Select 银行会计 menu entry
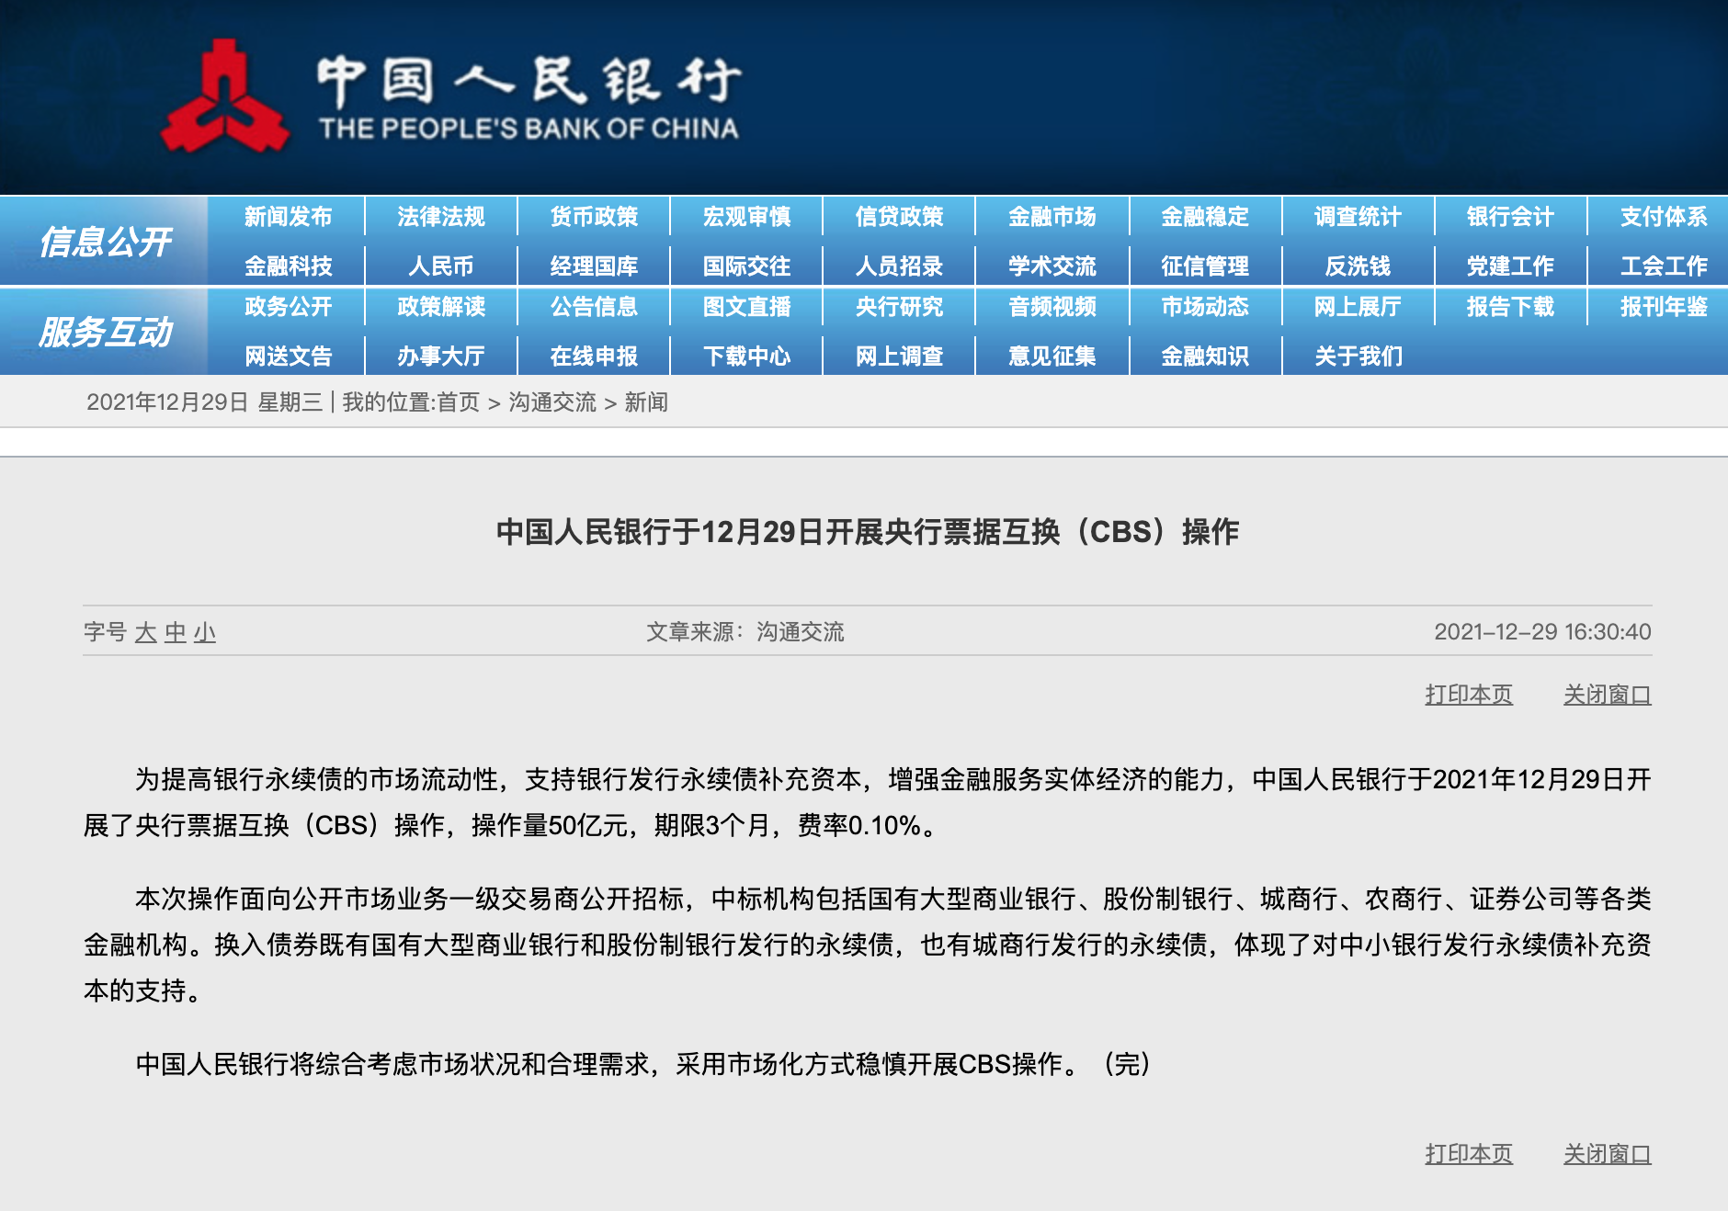Viewport: 1728px width, 1211px height. [x=1510, y=217]
